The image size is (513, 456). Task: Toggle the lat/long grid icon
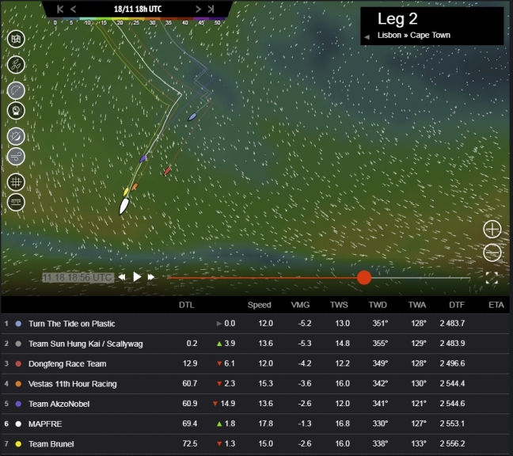pyautogui.click(x=16, y=182)
